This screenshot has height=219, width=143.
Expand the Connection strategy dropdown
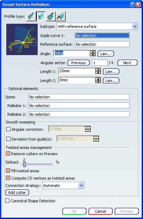pyautogui.click(x=81, y=186)
